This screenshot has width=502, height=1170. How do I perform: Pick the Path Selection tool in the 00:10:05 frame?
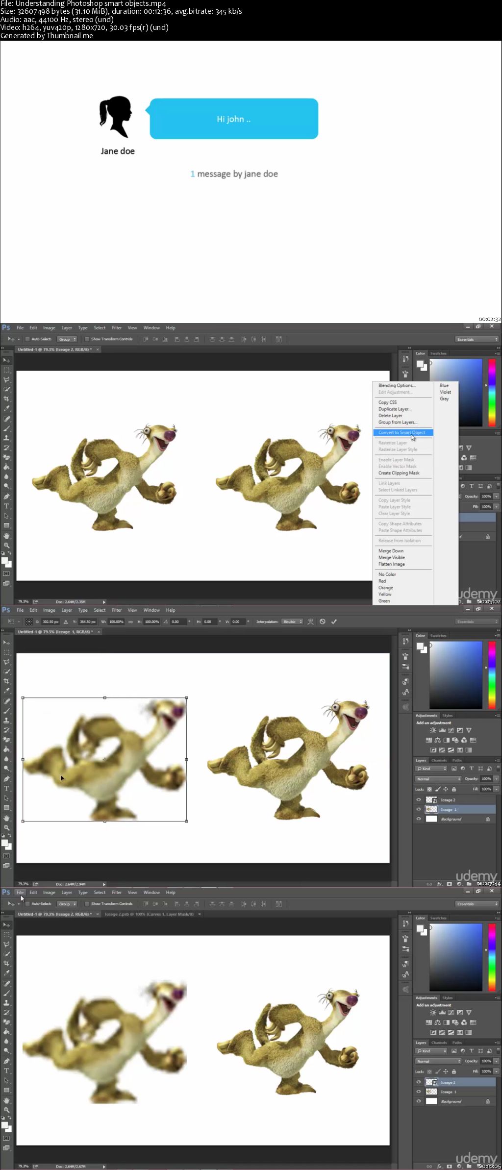pyautogui.click(x=7, y=1081)
